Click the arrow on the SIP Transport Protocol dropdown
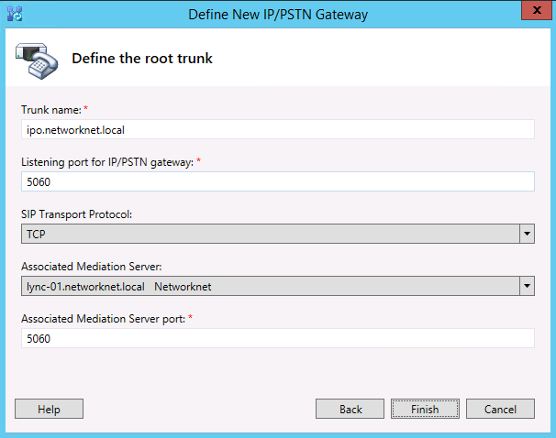556x438 pixels. 527,234
